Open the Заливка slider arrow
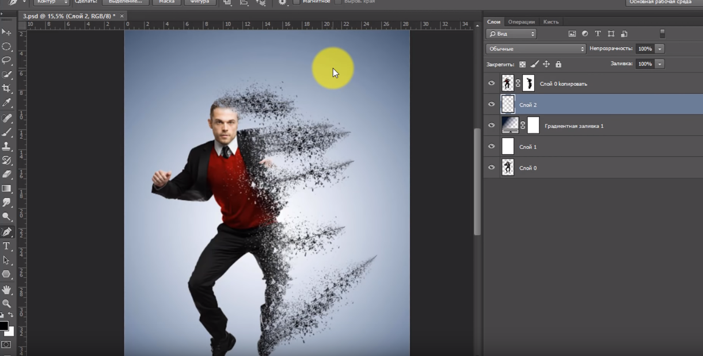This screenshot has width=703, height=356. pyautogui.click(x=660, y=64)
